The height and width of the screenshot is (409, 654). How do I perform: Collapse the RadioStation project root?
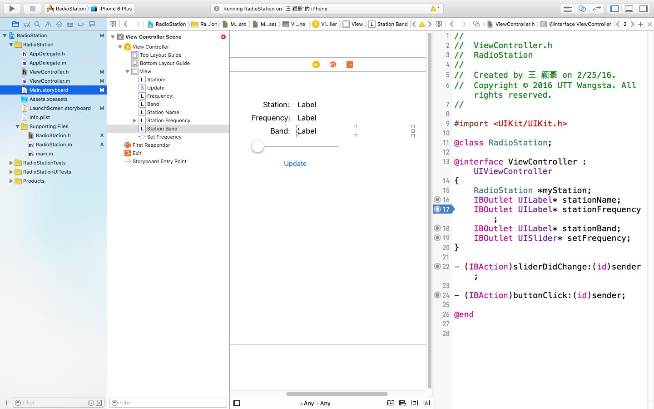coord(5,35)
